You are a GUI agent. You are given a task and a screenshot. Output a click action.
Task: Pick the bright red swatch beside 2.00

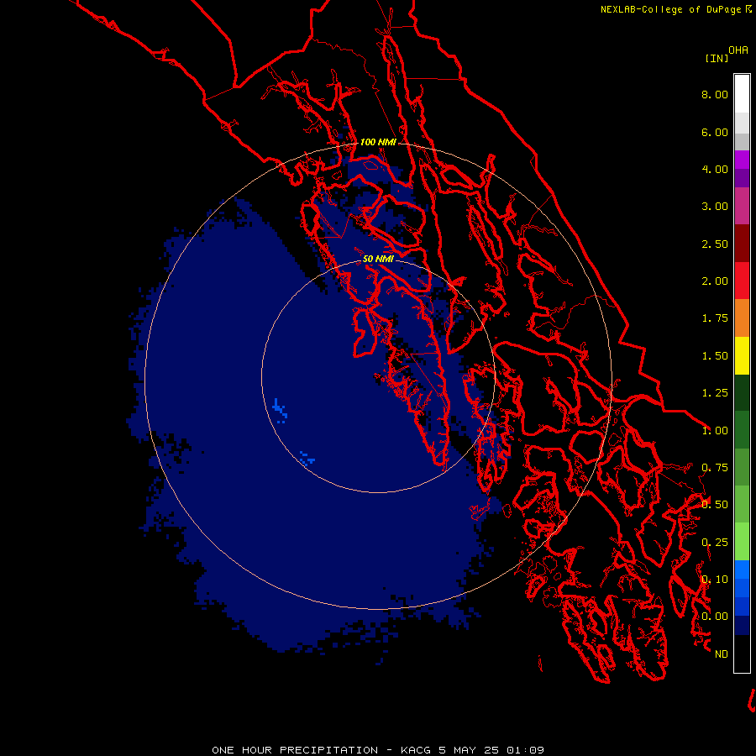point(742,281)
